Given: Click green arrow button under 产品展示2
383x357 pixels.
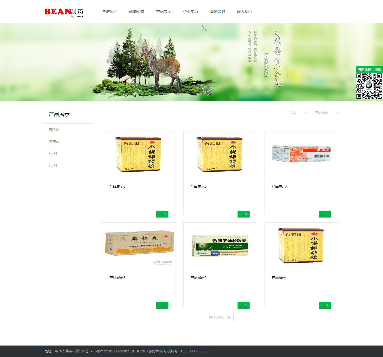Looking at the screenshot, I should [243, 305].
